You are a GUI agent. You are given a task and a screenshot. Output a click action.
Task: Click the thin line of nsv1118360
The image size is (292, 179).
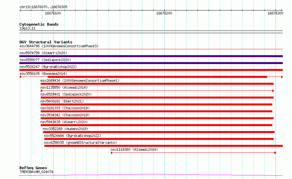(193, 153)
